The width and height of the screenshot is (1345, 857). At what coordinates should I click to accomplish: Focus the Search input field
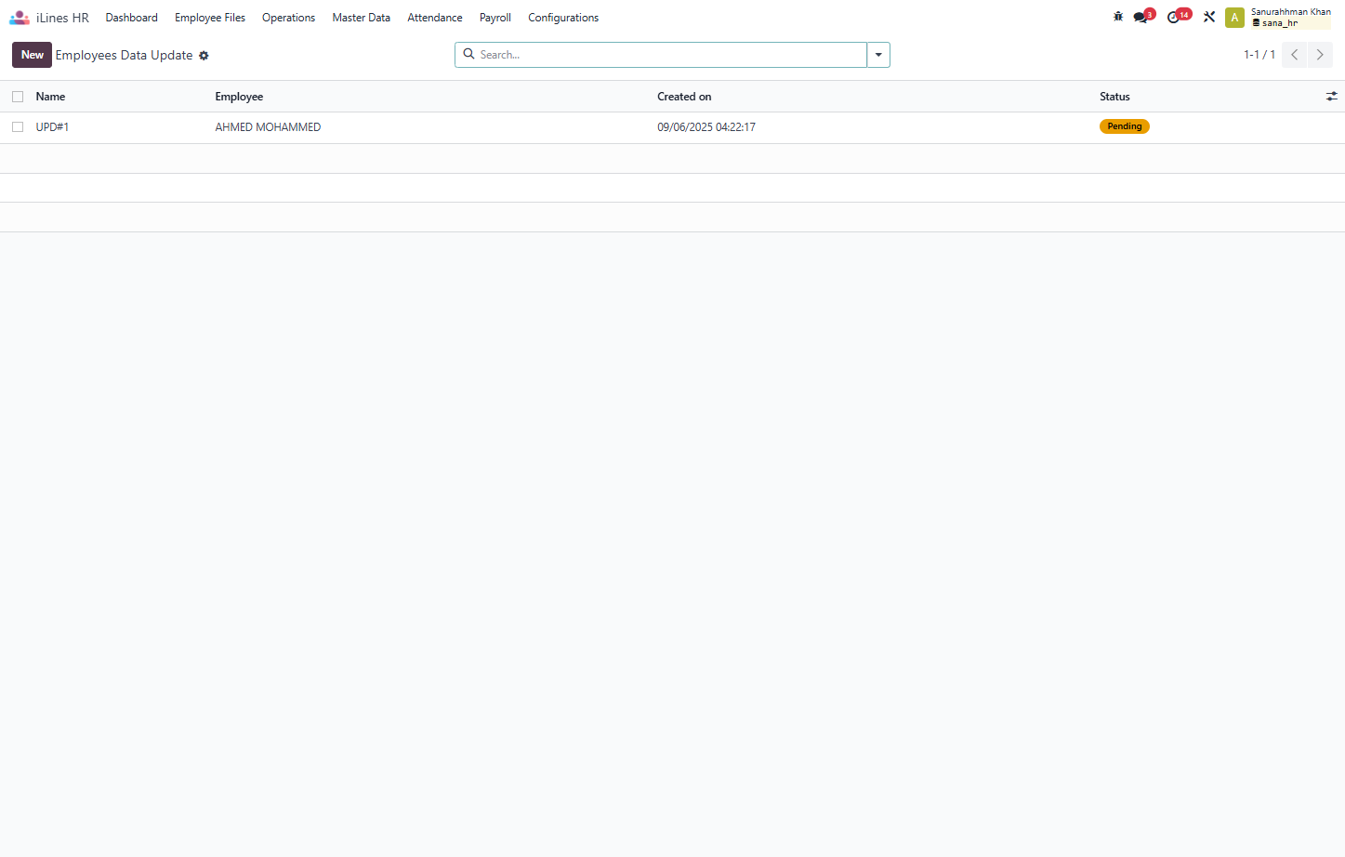671,55
